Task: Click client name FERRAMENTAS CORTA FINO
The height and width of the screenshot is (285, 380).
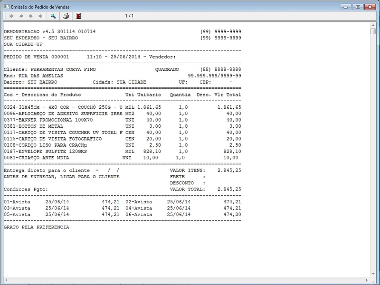Action: coord(63,69)
